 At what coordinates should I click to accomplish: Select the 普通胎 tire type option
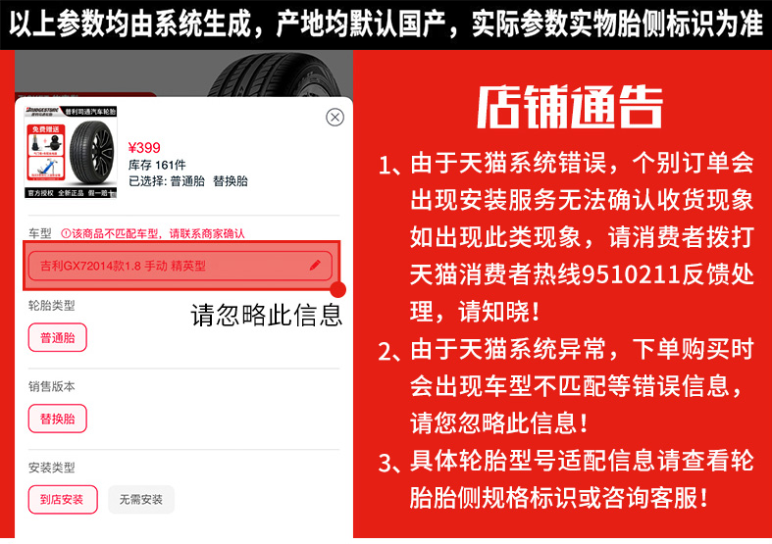pos(58,337)
